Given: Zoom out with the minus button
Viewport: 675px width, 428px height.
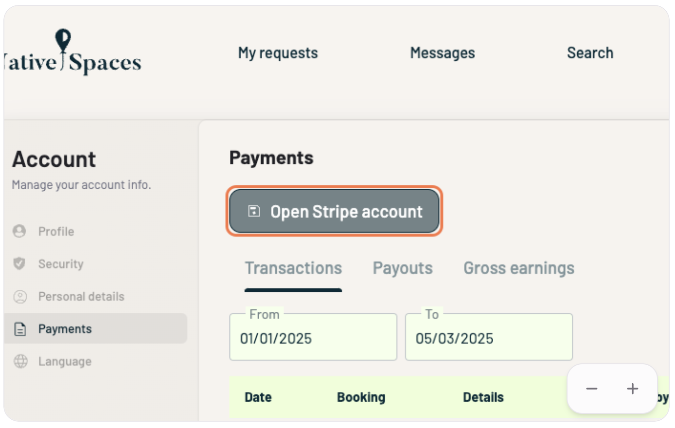Looking at the screenshot, I should pyautogui.click(x=591, y=389).
